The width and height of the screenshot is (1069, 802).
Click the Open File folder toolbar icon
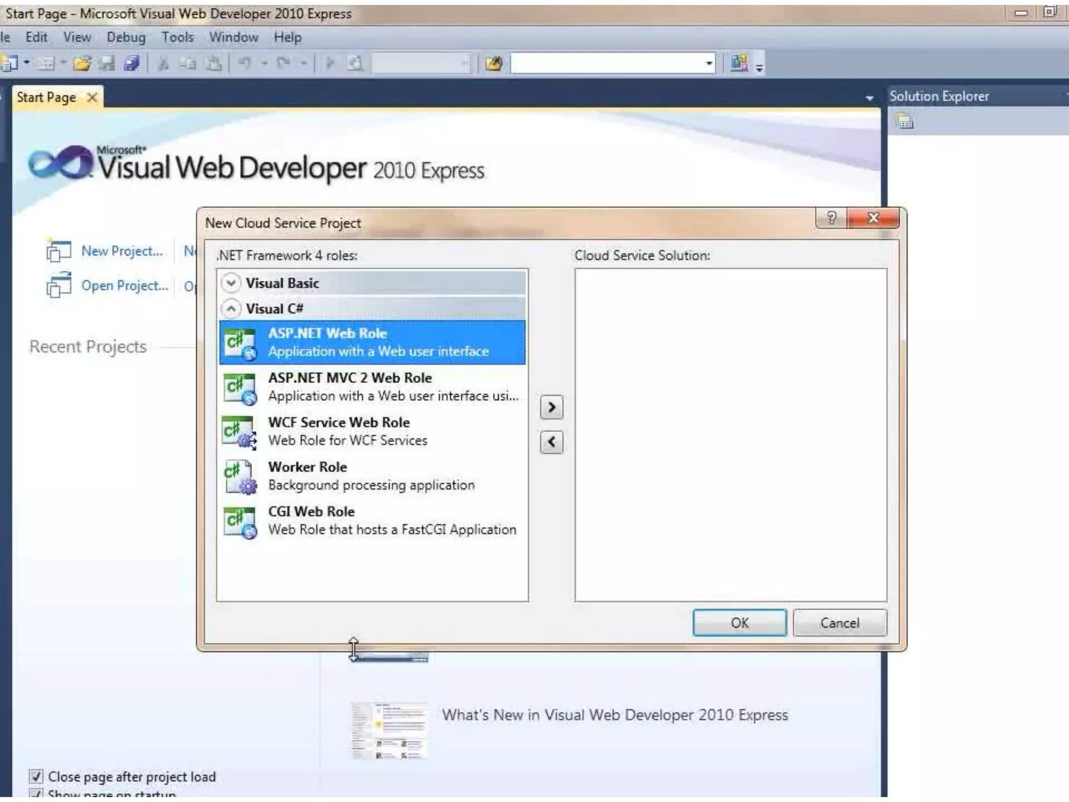coord(82,64)
